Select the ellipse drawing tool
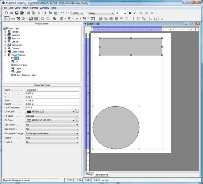Screen dimensions: 203x184 [23, 19]
